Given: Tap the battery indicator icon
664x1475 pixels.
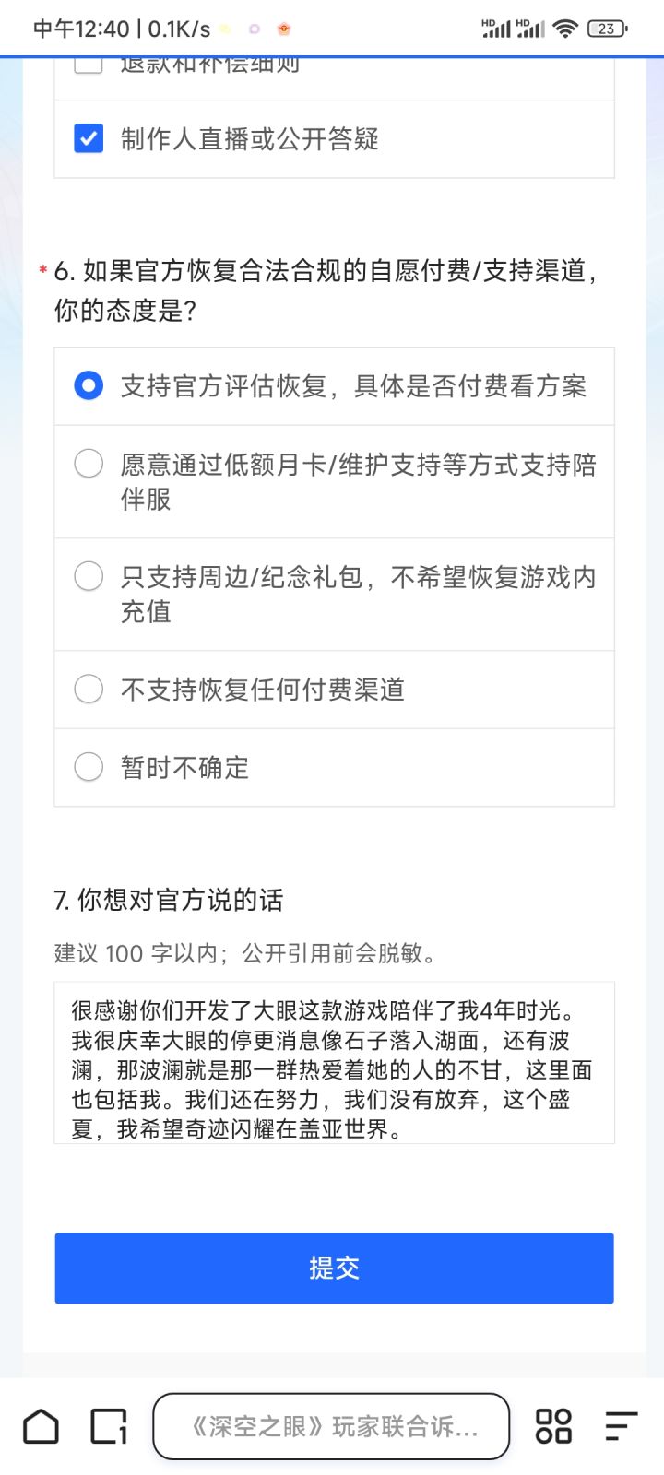Looking at the screenshot, I should pos(606,29).
